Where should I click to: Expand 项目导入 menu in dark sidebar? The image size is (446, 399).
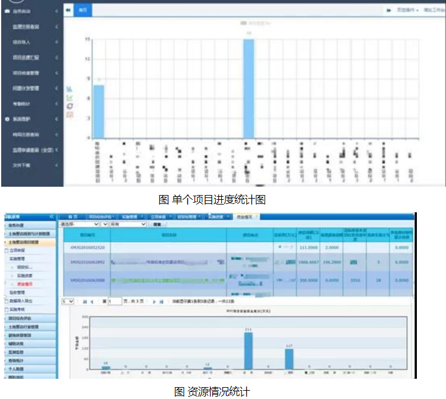coord(56,42)
